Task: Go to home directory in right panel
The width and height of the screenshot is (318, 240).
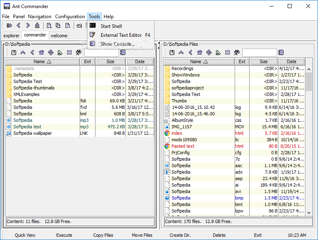Action: [x=199, y=53]
